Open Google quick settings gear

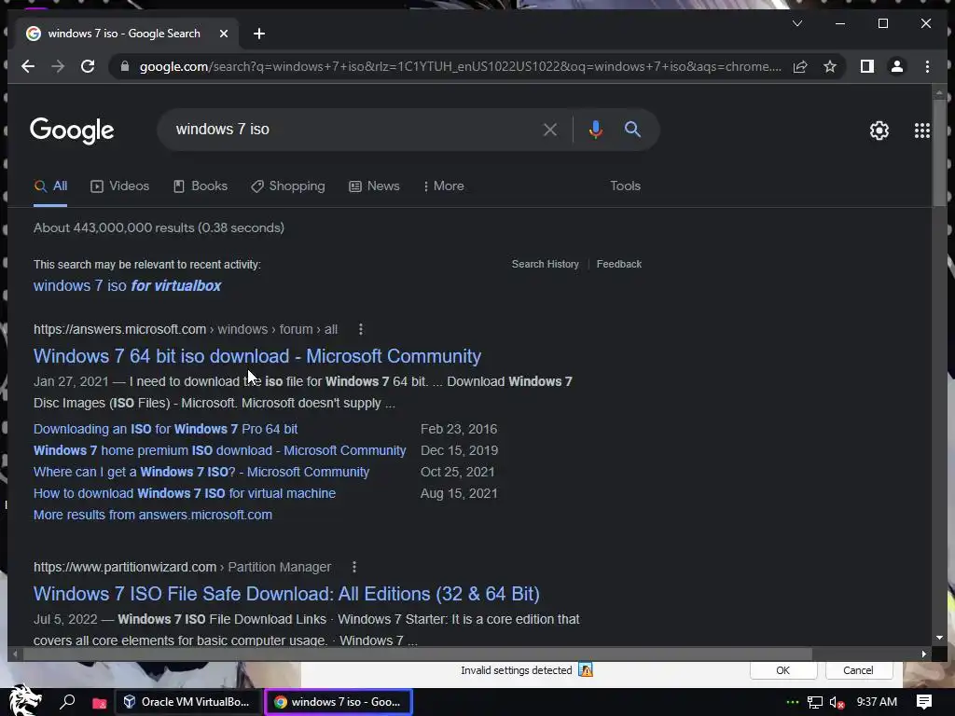pyautogui.click(x=879, y=131)
